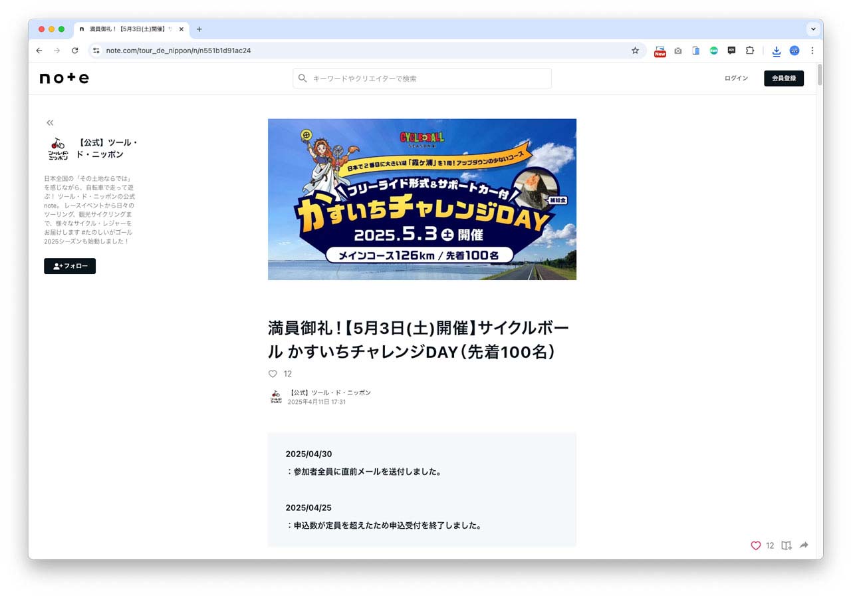The width and height of the screenshot is (851, 596).
Task: Share the article with floating arrow
Action: (804, 545)
